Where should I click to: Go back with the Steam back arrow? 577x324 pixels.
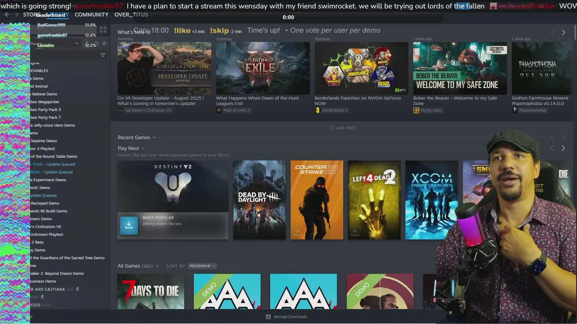[x=7, y=14]
